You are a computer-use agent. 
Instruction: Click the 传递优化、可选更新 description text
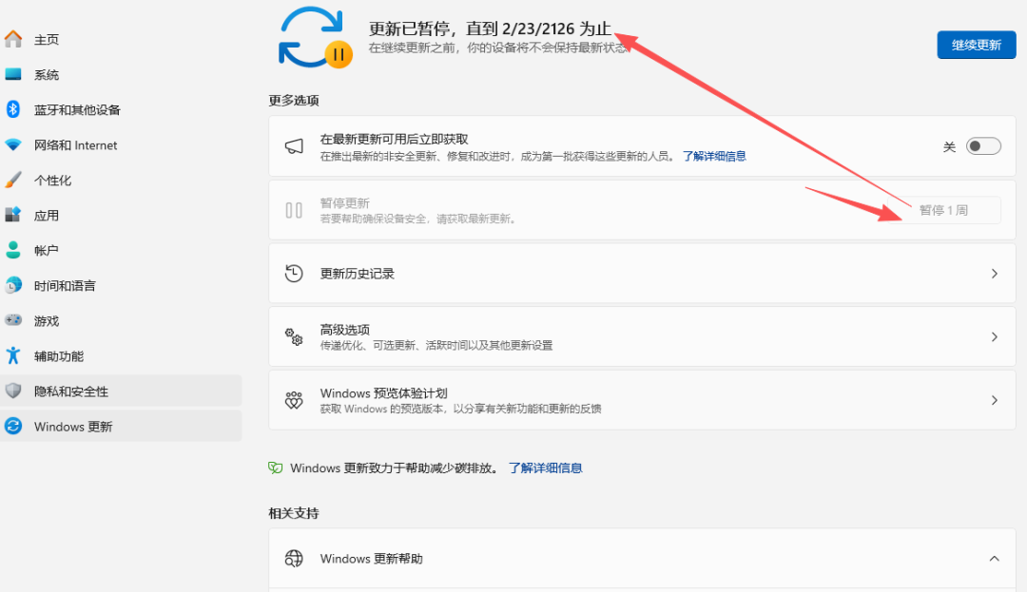(x=436, y=345)
